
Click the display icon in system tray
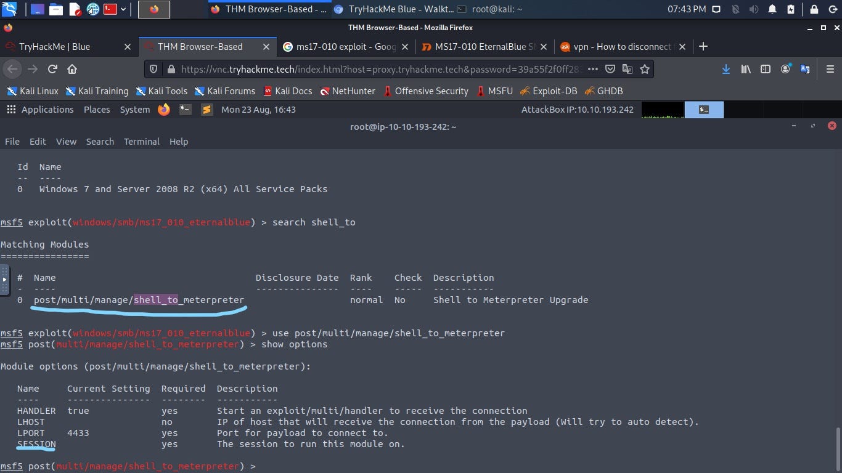pos(716,9)
